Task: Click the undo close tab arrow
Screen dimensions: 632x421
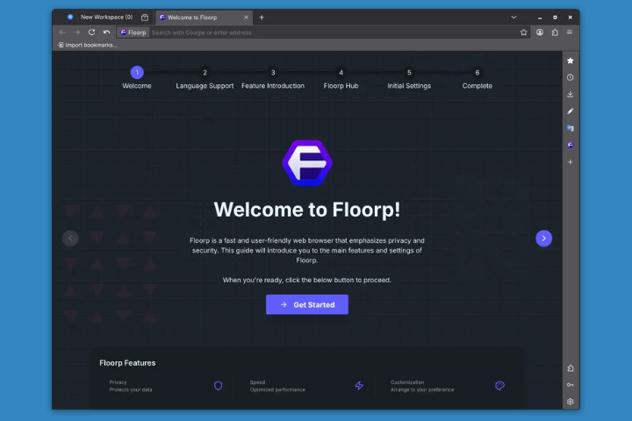Action: 106,32
